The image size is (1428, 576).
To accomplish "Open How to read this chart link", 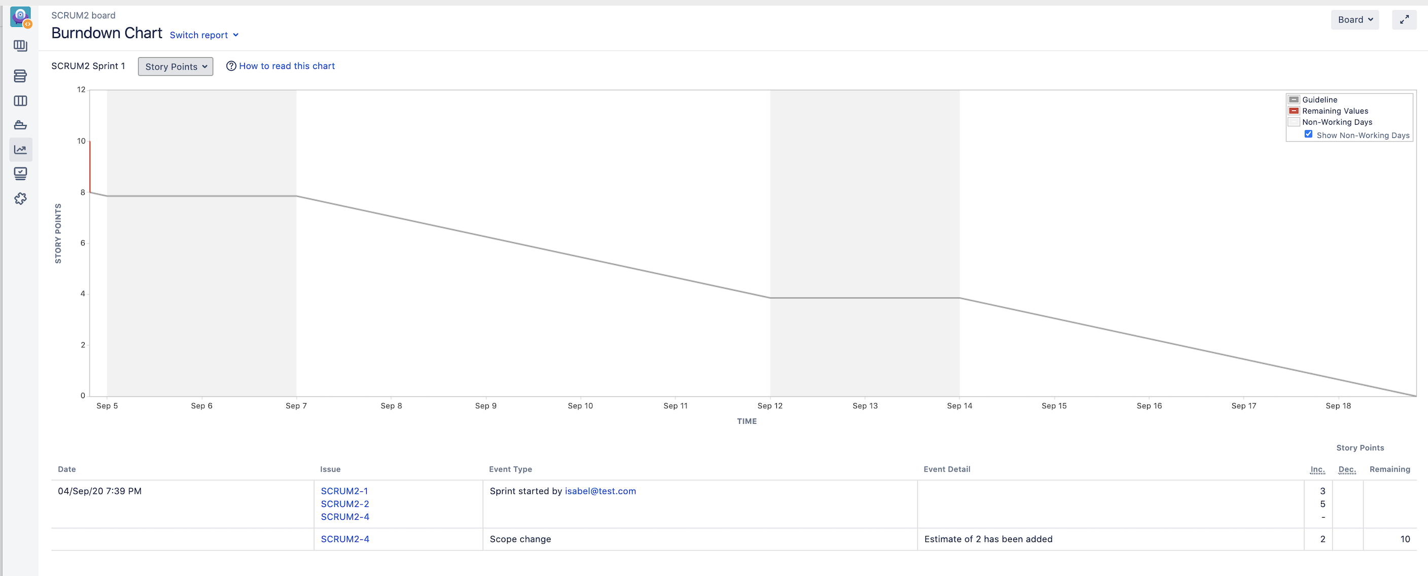I will [287, 66].
